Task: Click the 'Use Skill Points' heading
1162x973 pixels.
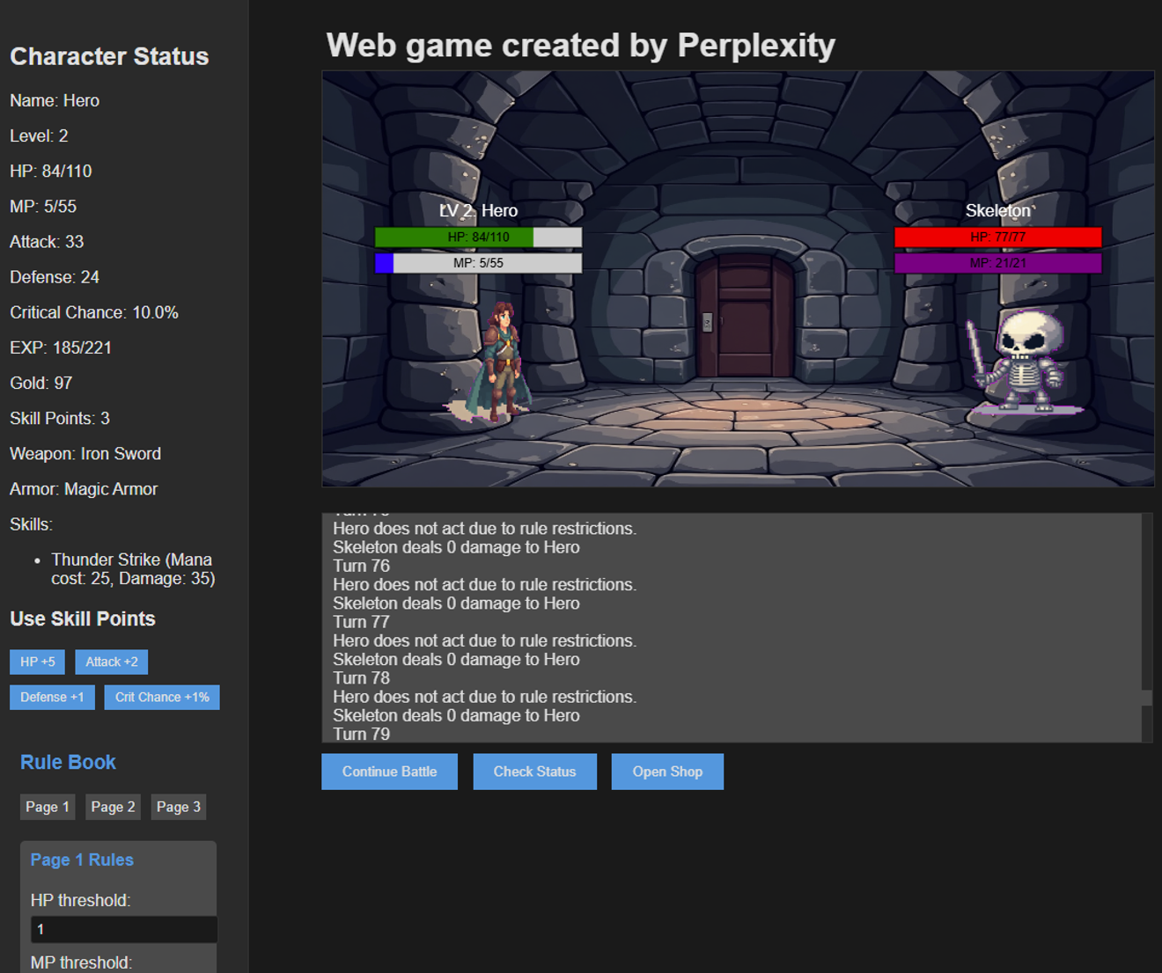Action: [83, 618]
